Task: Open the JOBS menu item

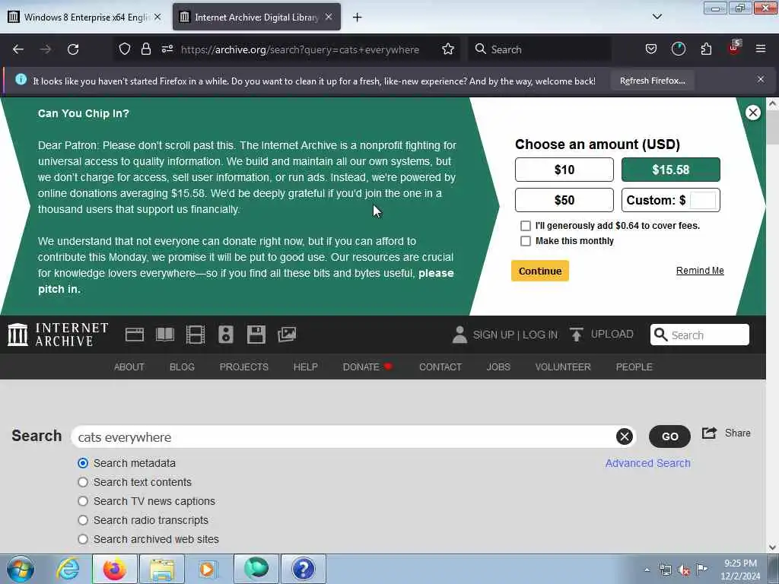Action: click(498, 367)
